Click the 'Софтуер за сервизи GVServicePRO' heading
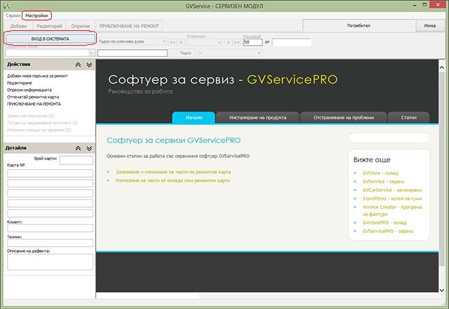The height and width of the screenshot is (309, 449). click(x=173, y=140)
